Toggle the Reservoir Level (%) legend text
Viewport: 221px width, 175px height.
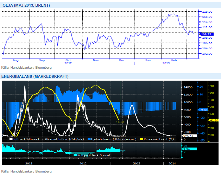click(160, 139)
